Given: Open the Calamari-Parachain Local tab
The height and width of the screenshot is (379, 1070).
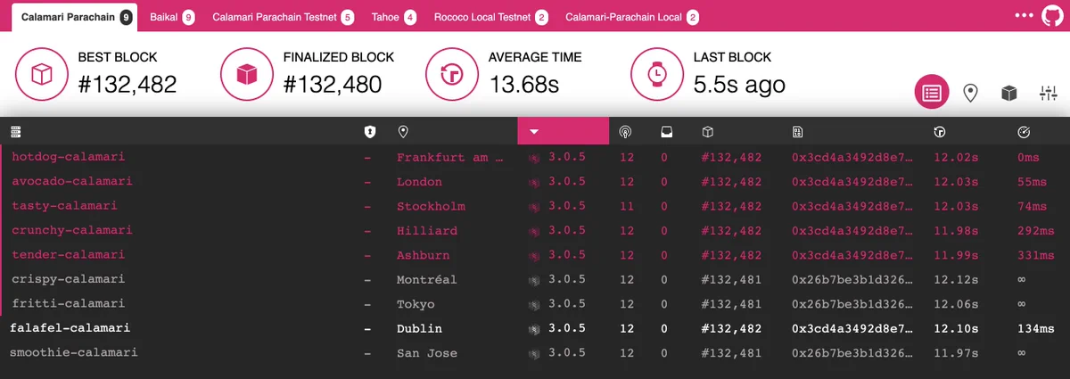Looking at the screenshot, I should coord(631,17).
